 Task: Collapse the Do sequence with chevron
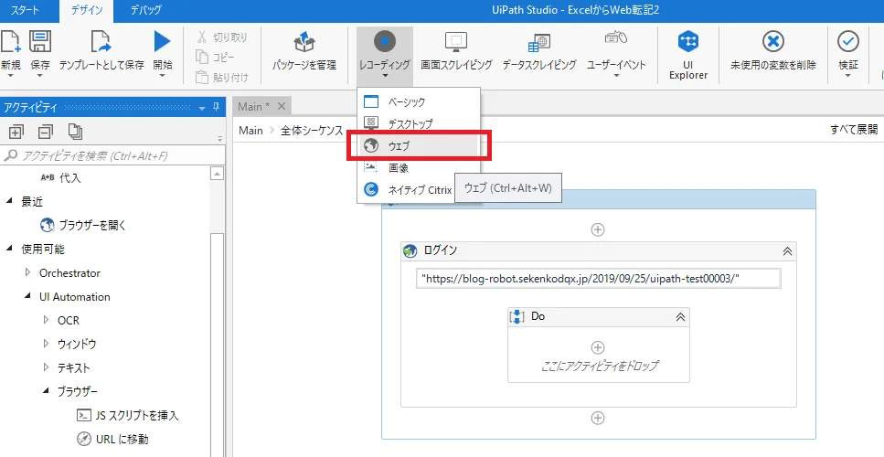pyautogui.click(x=680, y=317)
